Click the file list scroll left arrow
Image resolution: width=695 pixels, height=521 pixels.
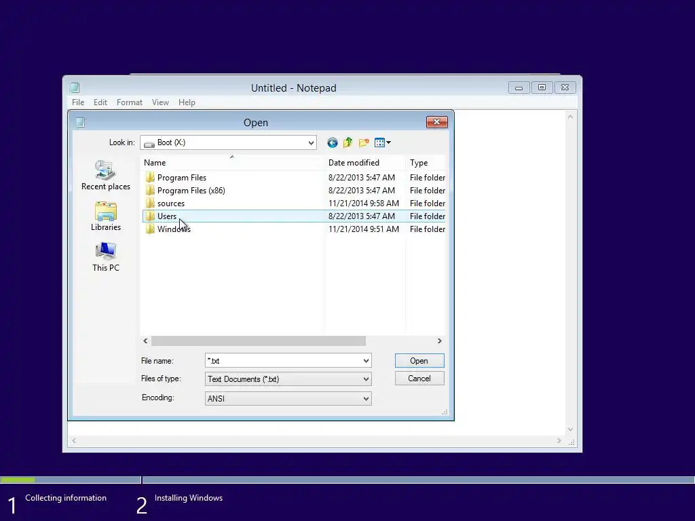[x=145, y=341]
